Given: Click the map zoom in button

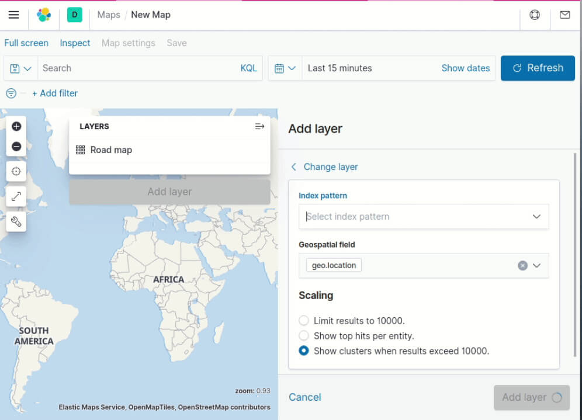Looking at the screenshot, I should [x=16, y=126].
